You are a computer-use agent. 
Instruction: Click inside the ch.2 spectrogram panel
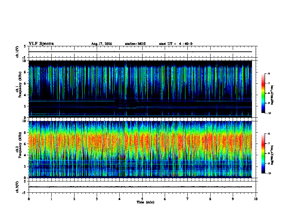coord(140,149)
